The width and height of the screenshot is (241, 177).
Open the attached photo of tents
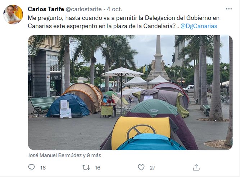coord(130,93)
